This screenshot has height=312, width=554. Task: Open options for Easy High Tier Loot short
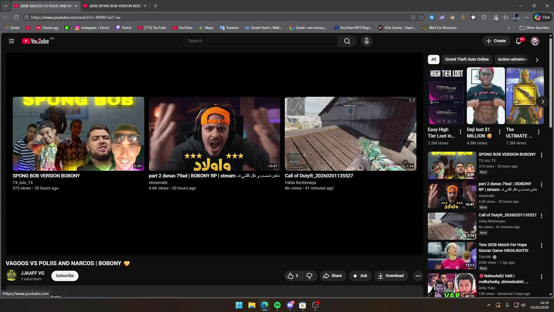(x=461, y=132)
